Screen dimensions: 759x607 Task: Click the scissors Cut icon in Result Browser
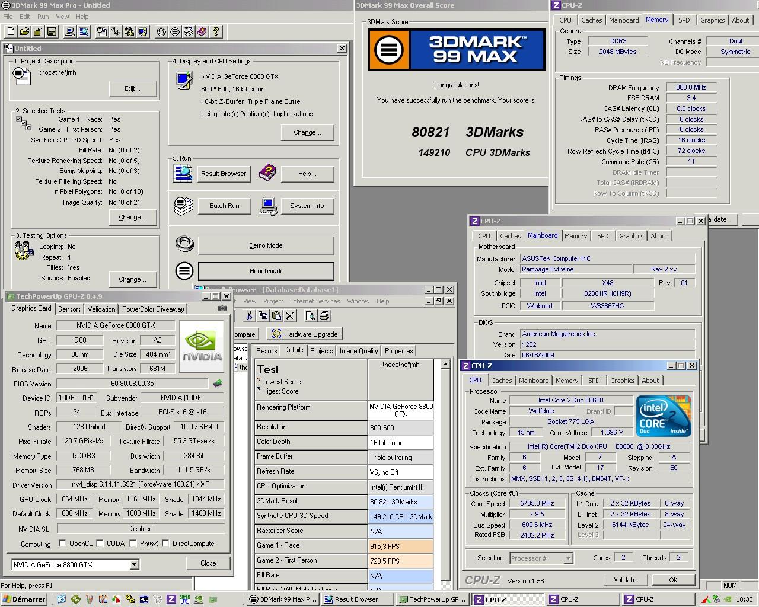click(x=249, y=316)
